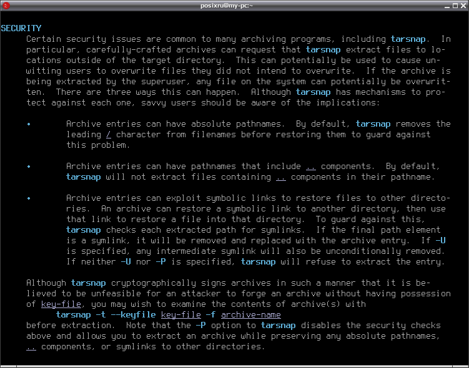Click -U after 'the archive entry. If'

[x=440, y=241]
